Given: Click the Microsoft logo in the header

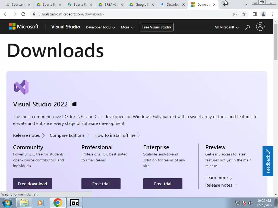Looking at the screenshot, I should tap(24, 27).
